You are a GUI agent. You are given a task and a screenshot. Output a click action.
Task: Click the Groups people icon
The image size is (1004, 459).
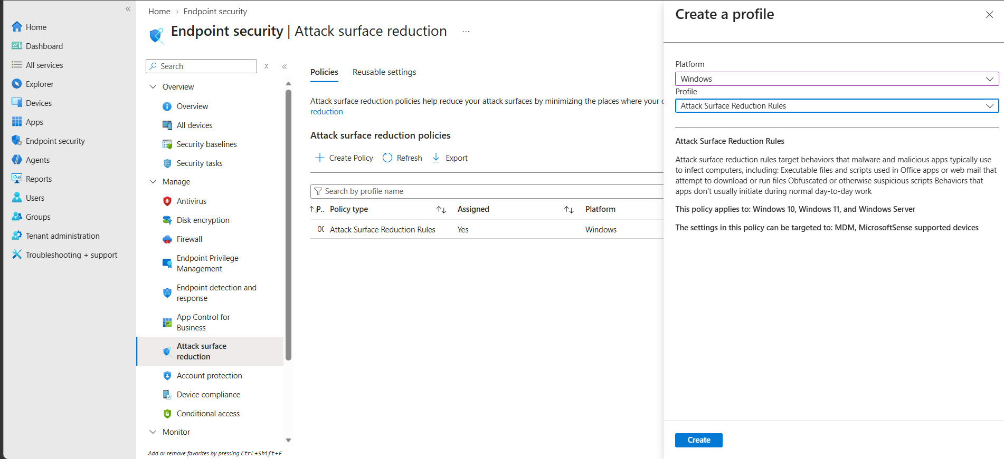click(x=17, y=217)
